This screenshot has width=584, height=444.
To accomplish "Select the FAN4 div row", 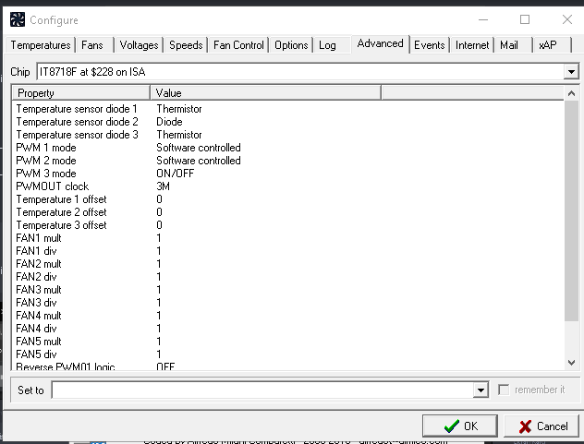I will 288,329.
